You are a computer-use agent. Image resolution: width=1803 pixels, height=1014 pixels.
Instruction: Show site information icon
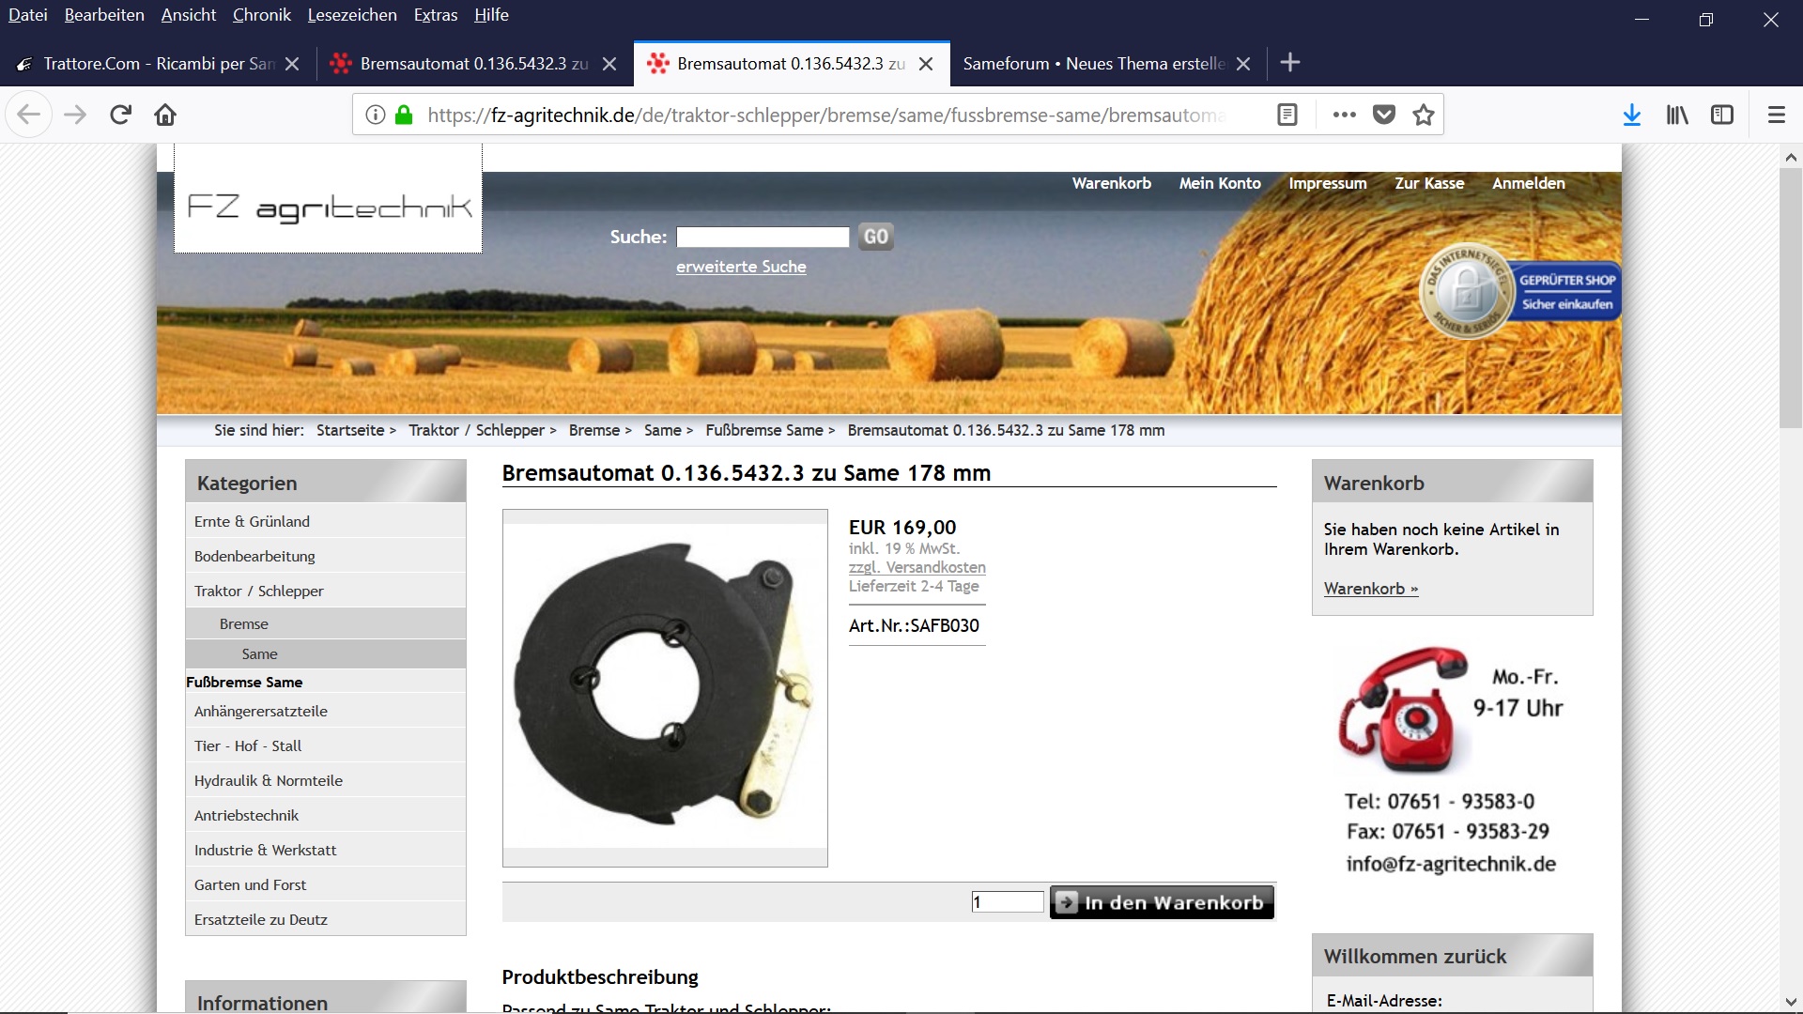[375, 115]
